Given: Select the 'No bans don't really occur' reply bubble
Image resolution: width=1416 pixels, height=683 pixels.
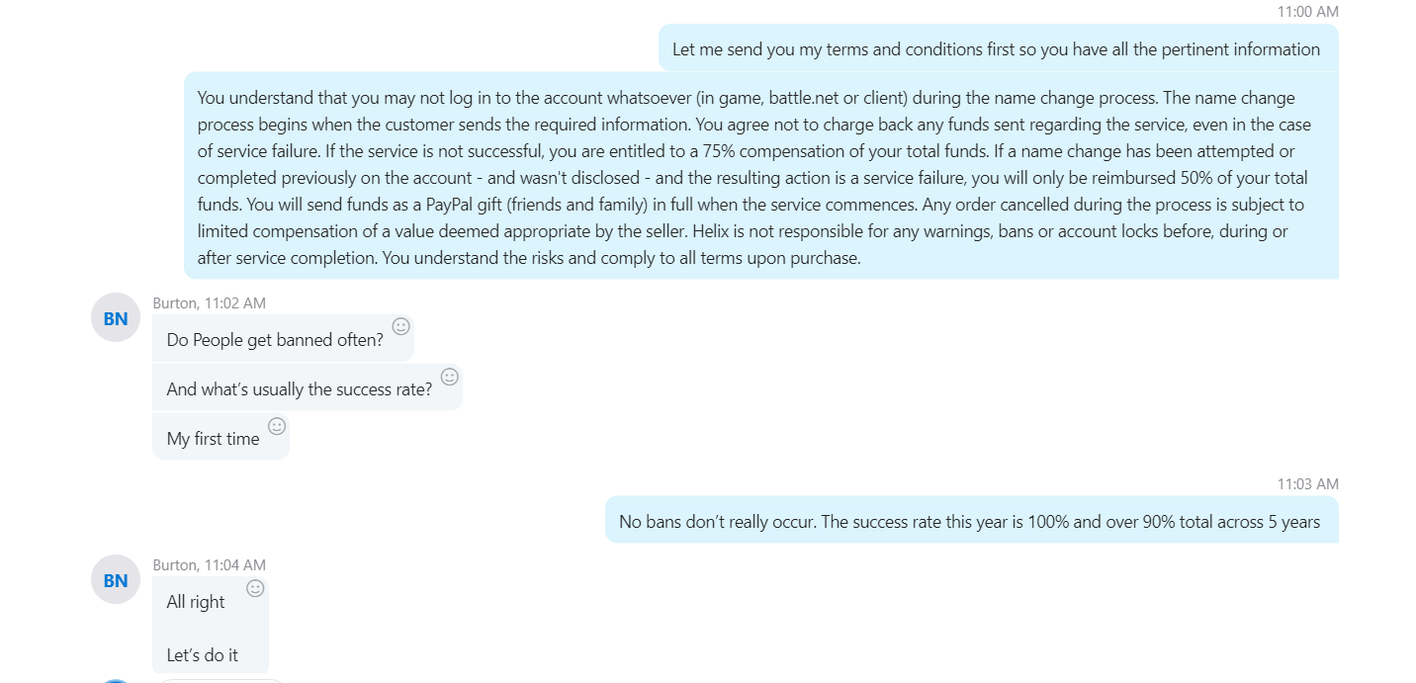Looking at the screenshot, I should pos(972,521).
